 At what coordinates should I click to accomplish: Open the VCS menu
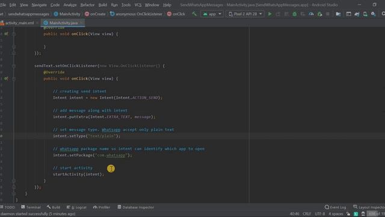138,5
